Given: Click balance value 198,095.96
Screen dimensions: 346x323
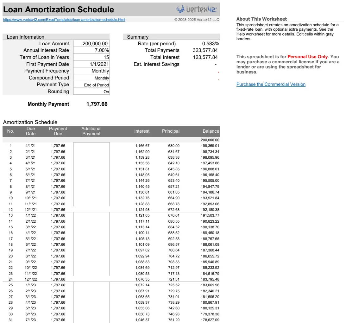Looking at the screenshot, I should [210, 157].
